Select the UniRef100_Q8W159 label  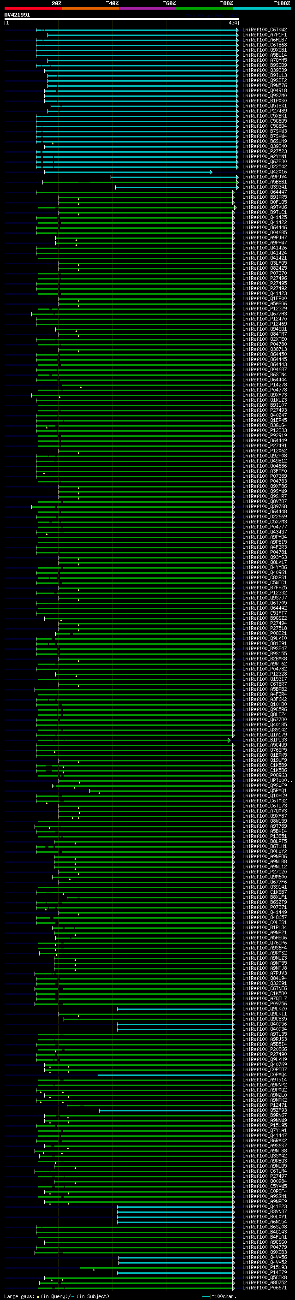(265, 821)
